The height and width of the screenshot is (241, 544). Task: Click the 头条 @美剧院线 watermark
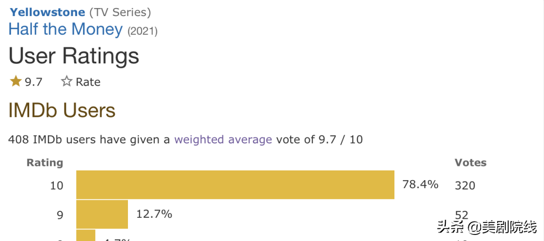(x=487, y=227)
